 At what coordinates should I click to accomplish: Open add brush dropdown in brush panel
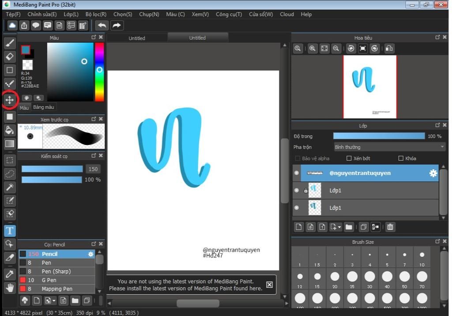tap(53, 301)
